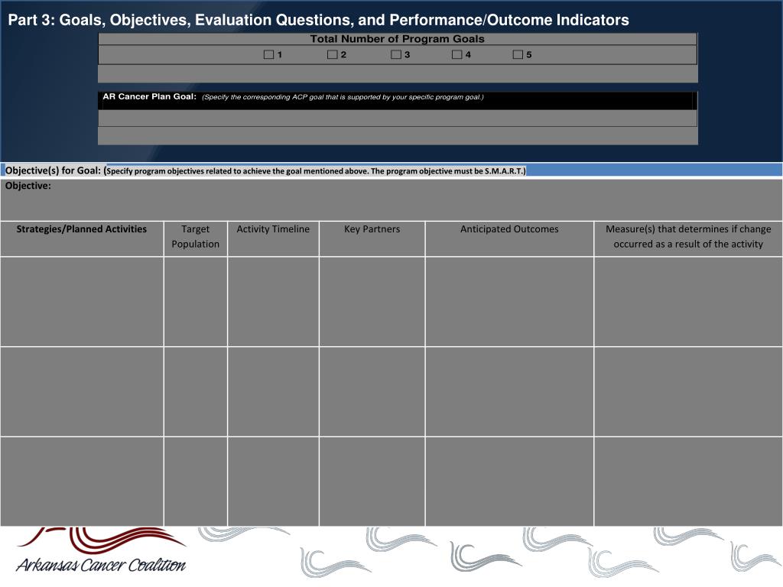Click the Anticipated Outcomes column header
Viewport: 783px width, 587px height.
[509, 239]
